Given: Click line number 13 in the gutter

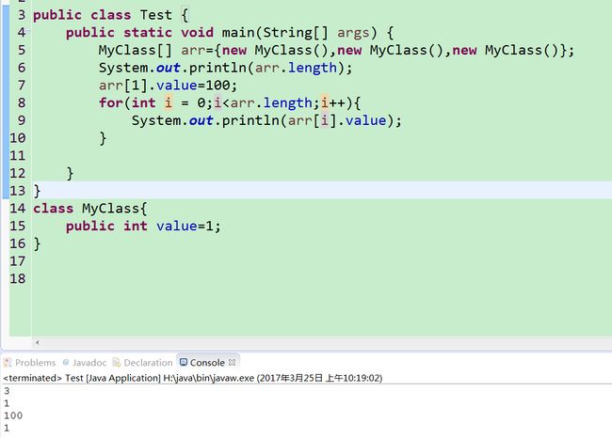Looking at the screenshot, I should pyautogui.click(x=18, y=191).
